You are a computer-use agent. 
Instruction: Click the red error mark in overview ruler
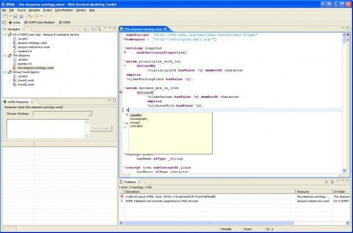[348, 40]
